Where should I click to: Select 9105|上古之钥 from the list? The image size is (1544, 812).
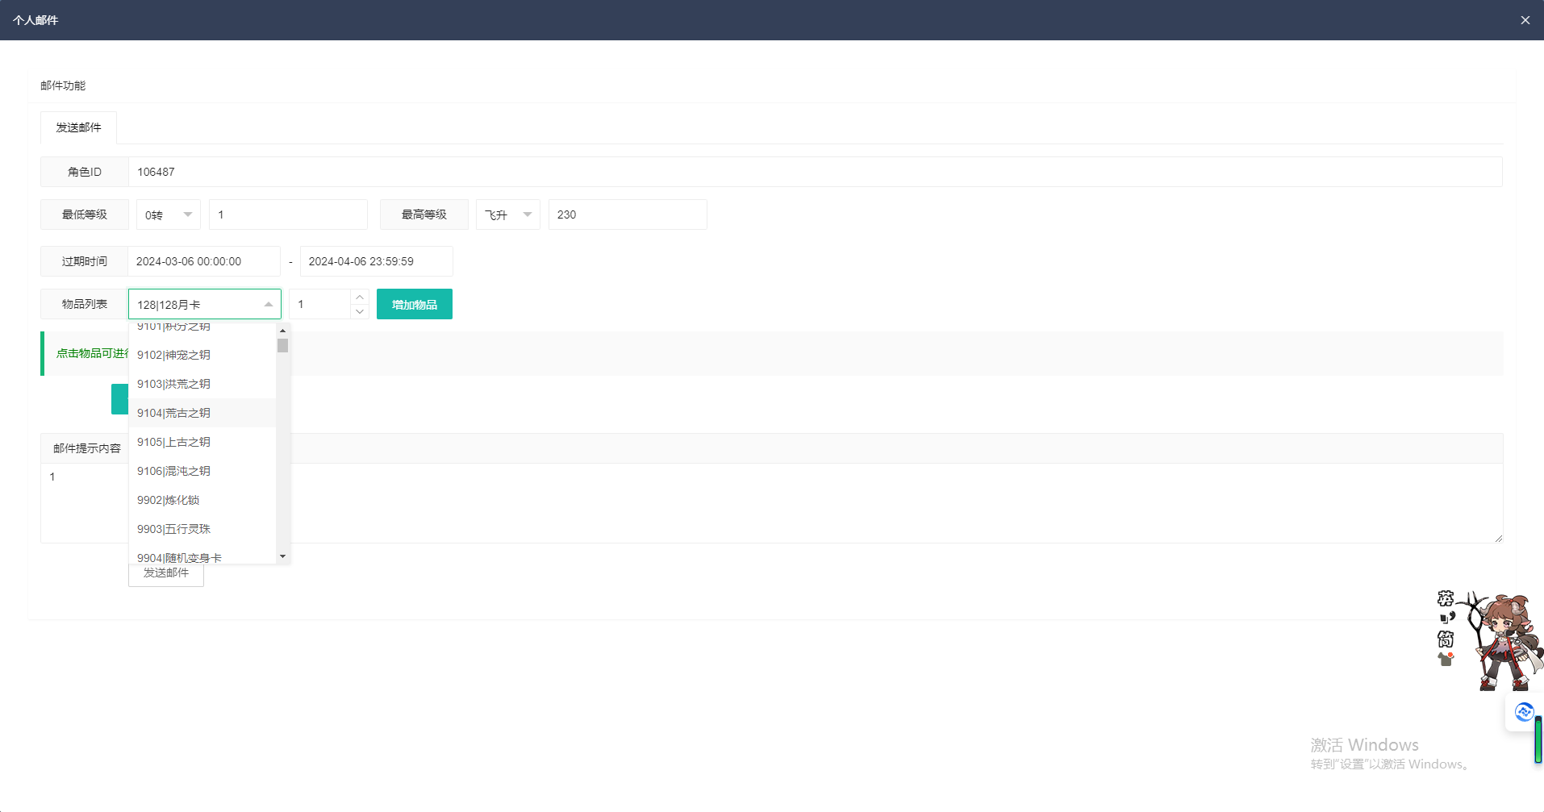tap(202, 442)
